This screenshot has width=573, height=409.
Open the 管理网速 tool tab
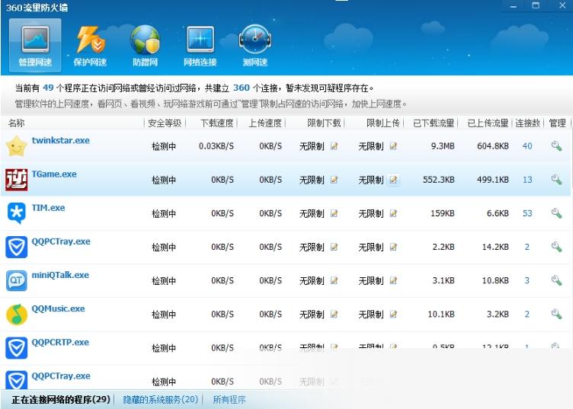pos(35,46)
